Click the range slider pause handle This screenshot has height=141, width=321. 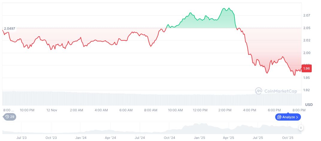pos(301,128)
